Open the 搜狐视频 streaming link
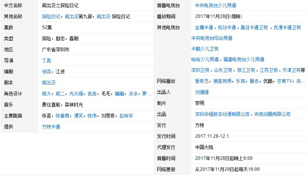This screenshot has width=308, height=186. click(222, 81)
